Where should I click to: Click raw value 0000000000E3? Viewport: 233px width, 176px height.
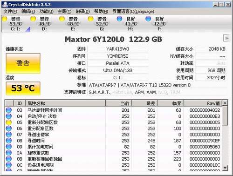(x=205, y=116)
